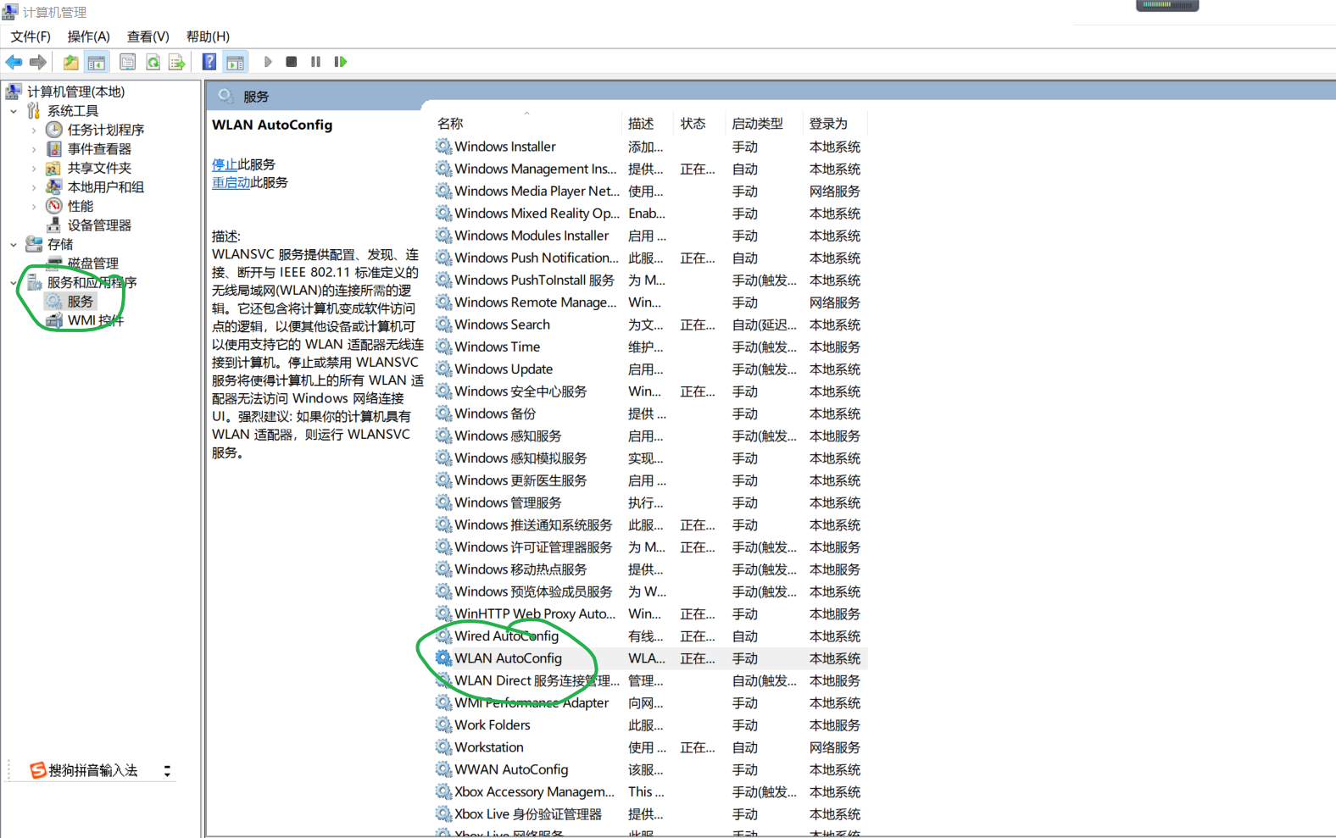1336x838 pixels.
Task: Collapse the 存储 tree node
Action: pyautogui.click(x=14, y=244)
